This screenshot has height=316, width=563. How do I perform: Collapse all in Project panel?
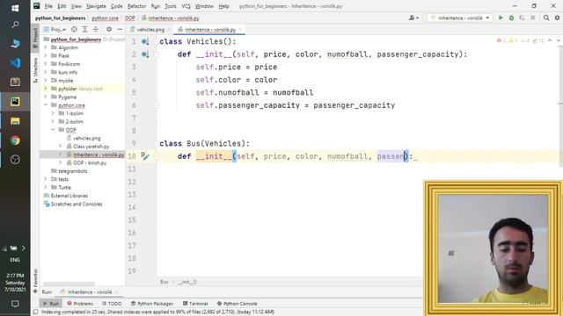pos(96,29)
